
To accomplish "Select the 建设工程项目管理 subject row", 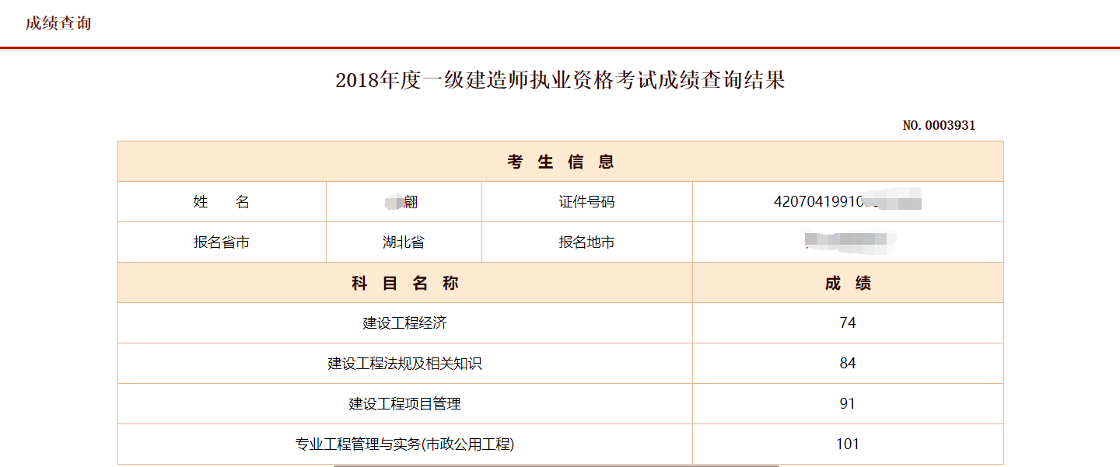I will point(405,404).
